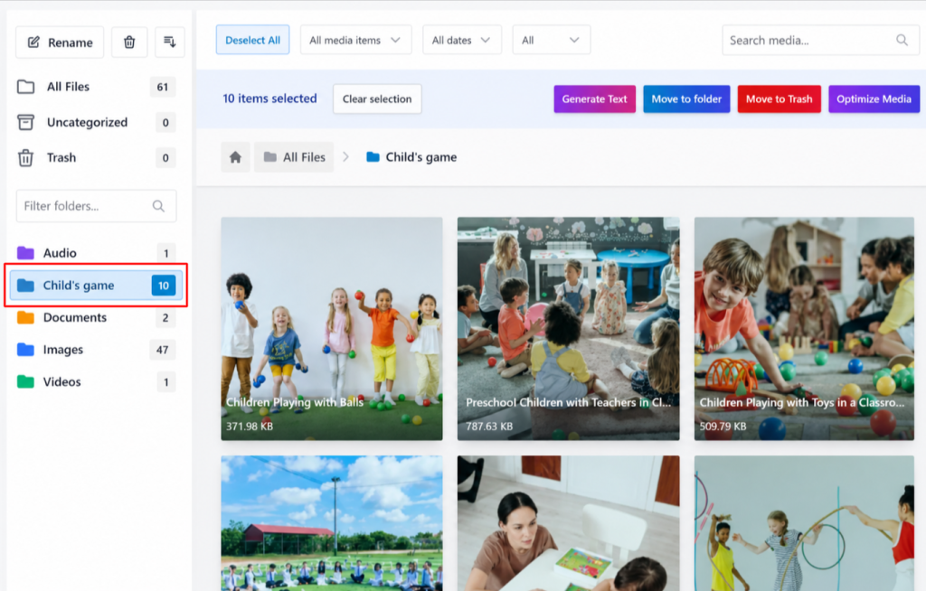Select the Children Playing with Balls thumbnail
The width and height of the screenshot is (926, 591).
[332, 329]
